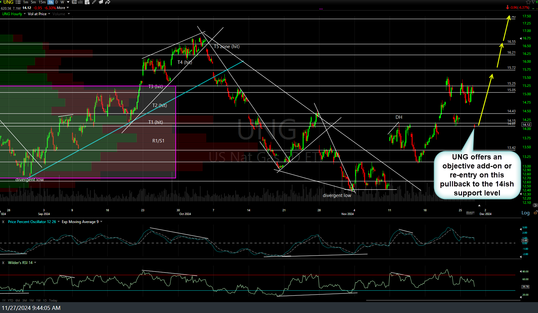538x313 pixels.
Task: Select the pencil drawing tool
Action: click(x=94, y=2)
